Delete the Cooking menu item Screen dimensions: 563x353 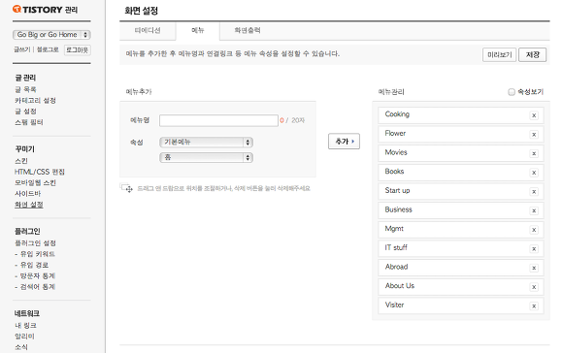click(x=534, y=115)
